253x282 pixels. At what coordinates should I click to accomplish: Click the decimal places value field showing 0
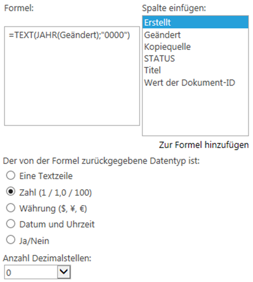tap(31, 272)
